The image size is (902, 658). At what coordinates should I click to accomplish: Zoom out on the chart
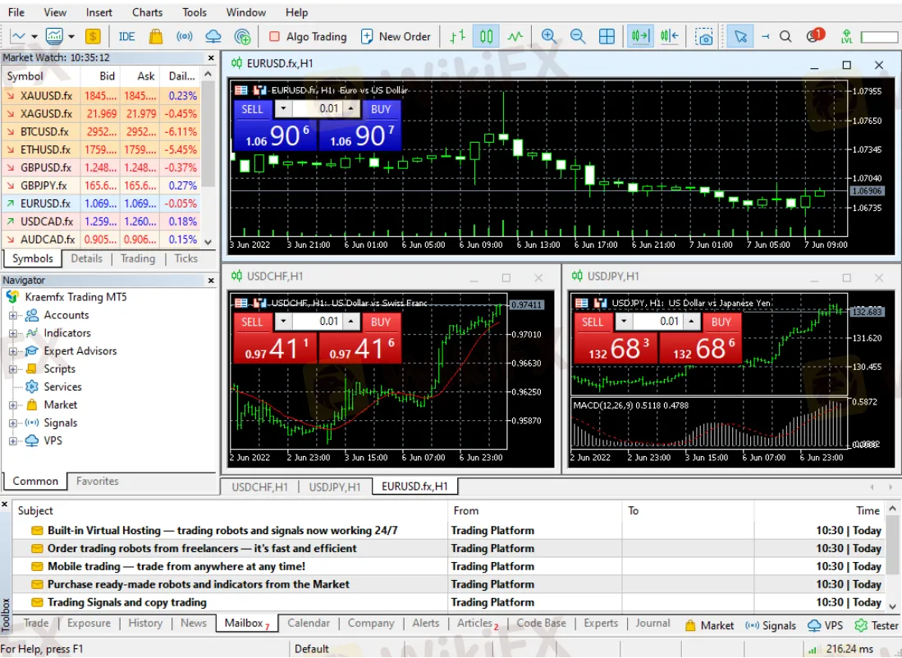[x=578, y=36]
